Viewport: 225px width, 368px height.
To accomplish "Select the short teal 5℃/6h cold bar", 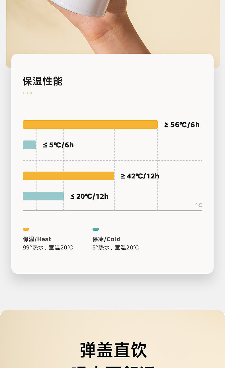I will (29, 145).
